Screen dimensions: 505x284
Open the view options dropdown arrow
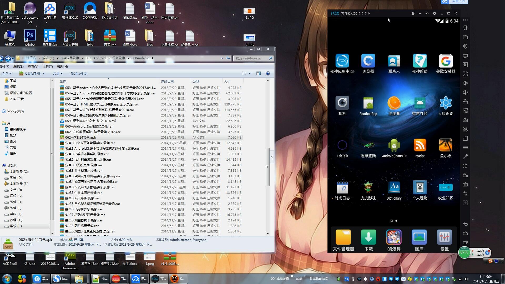[x=250, y=73]
